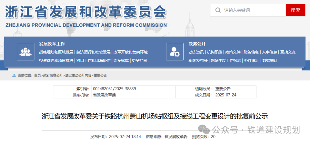Open the 政务公开 user-gear icon
Viewport: 310px width, 142px height.
click(175, 52)
